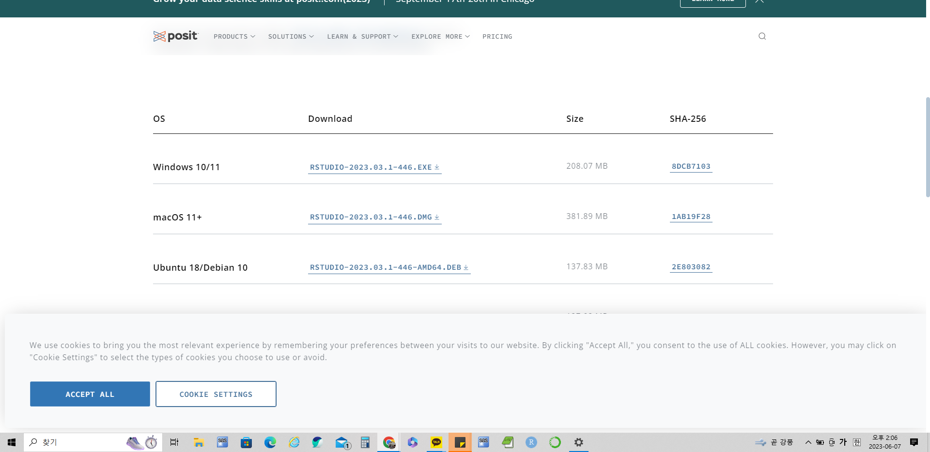Screen dimensions: 930x452
Task: Open the Windows Start menu
Action: [12, 442]
